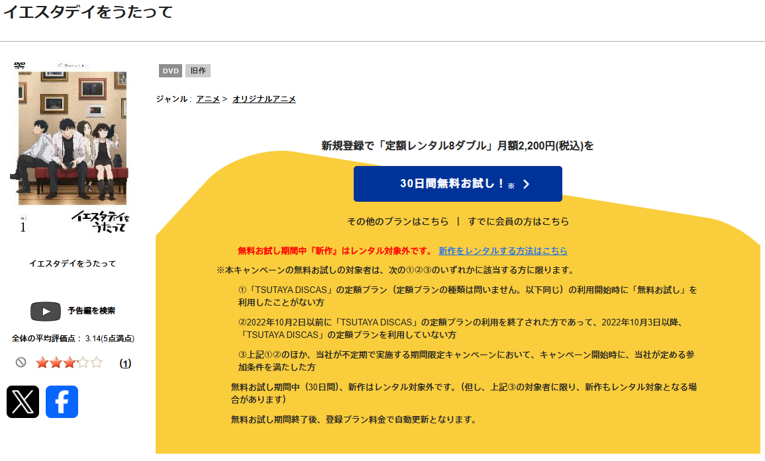Rate five stars

click(x=97, y=362)
